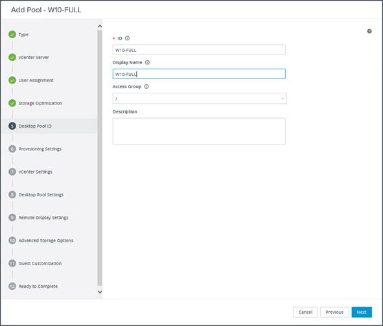Select the vCenter Settings step label
The image size is (383, 326).
(36, 172)
